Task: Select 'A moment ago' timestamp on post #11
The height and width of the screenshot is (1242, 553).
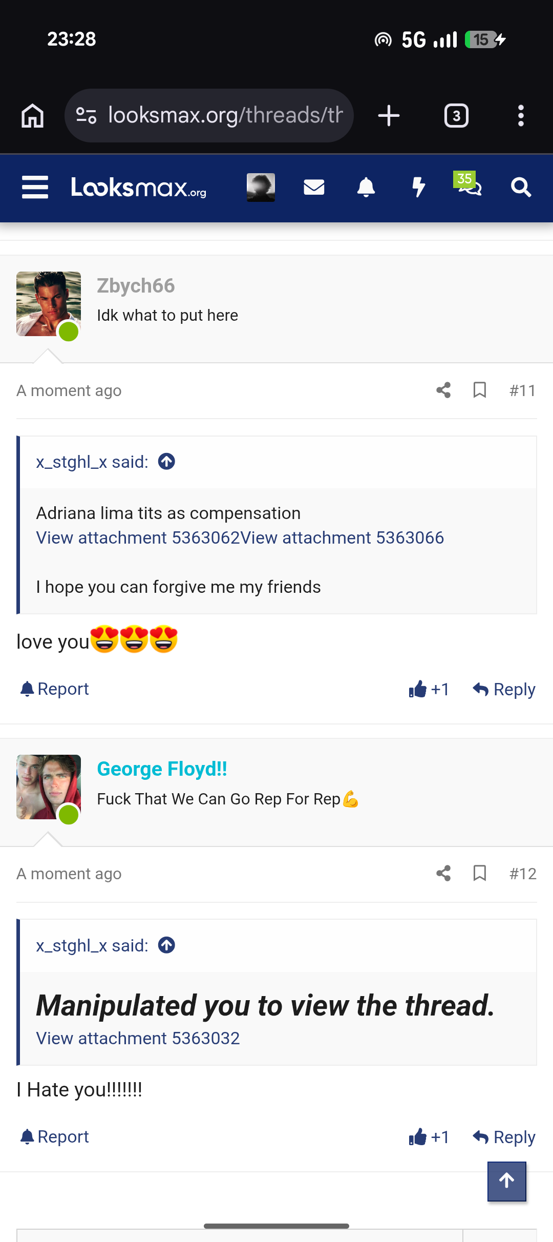Action: click(69, 390)
